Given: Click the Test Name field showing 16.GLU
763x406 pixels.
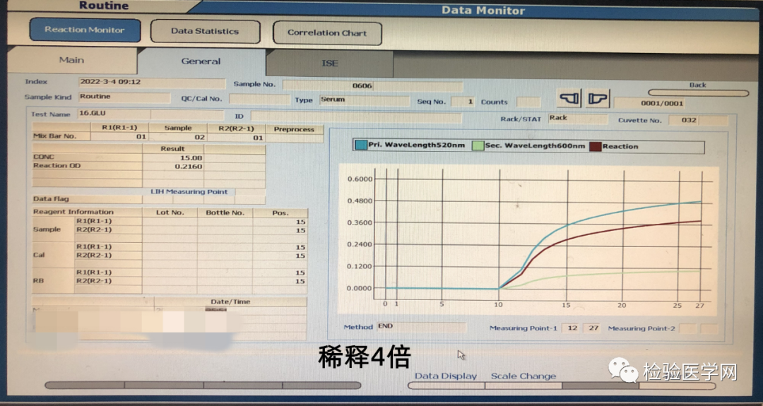Looking at the screenshot, I should 113,114.
